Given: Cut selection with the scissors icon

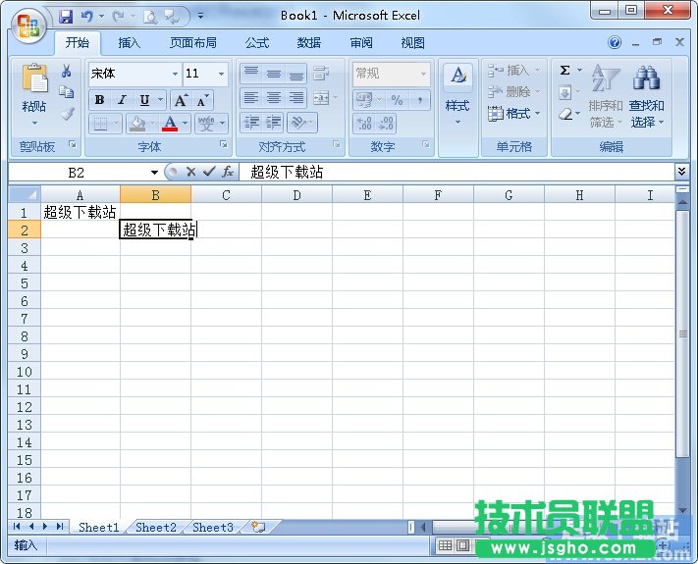Looking at the screenshot, I should coord(67,72).
